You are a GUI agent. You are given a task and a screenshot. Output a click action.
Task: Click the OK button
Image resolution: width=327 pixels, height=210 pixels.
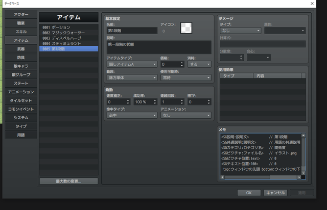[x=249, y=193]
